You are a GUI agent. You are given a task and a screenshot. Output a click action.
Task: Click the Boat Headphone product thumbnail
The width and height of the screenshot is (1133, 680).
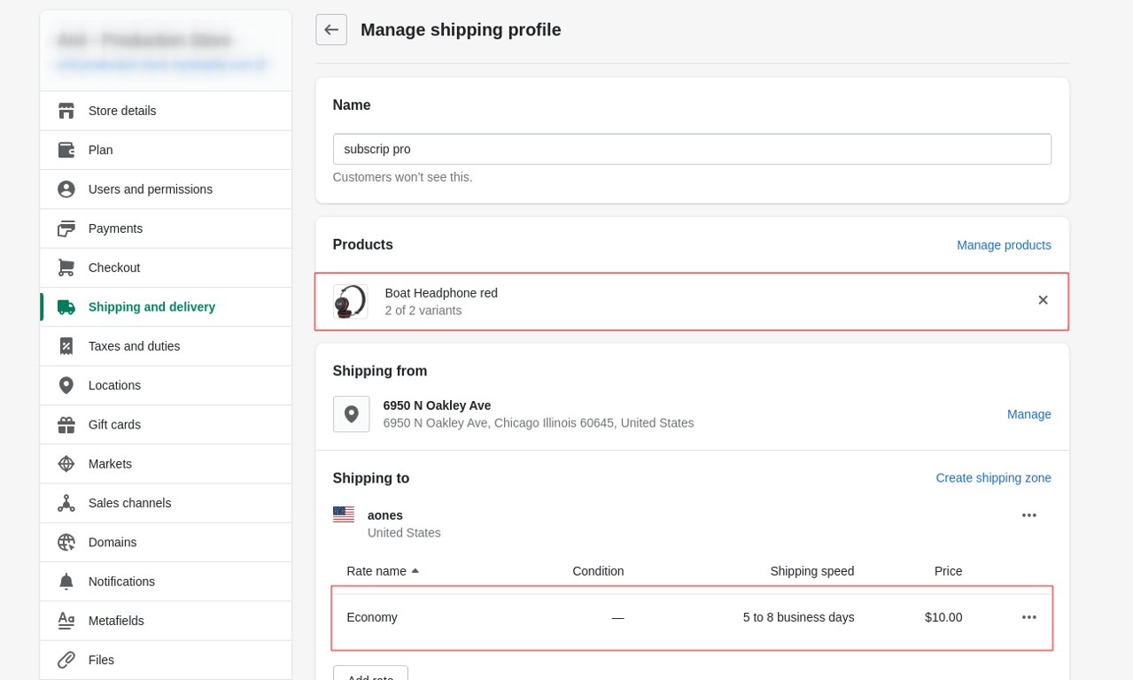[351, 301]
